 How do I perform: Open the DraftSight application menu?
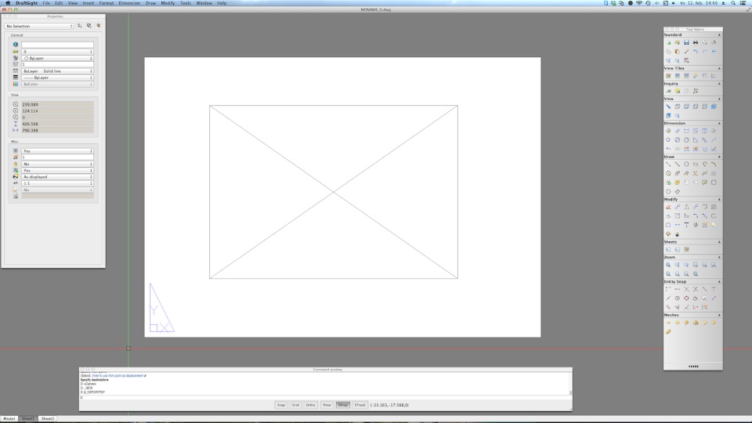pos(27,3)
